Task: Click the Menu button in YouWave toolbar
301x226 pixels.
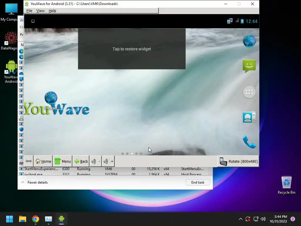Action: [x=62, y=162]
